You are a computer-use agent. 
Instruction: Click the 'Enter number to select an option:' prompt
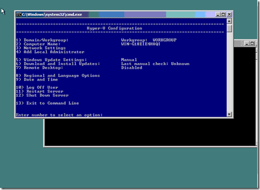59,115
